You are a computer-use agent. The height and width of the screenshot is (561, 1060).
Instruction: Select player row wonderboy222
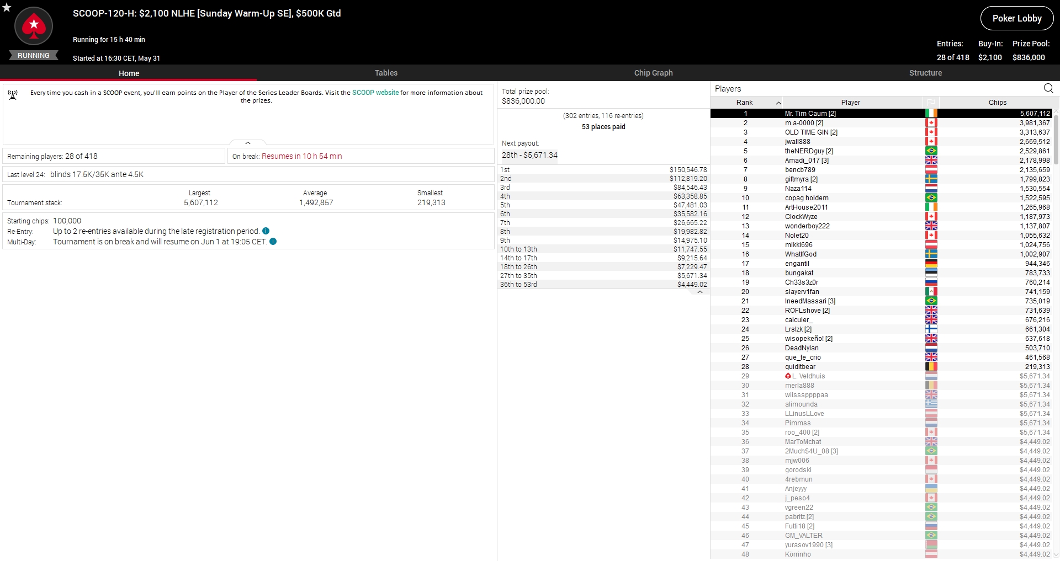point(881,226)
